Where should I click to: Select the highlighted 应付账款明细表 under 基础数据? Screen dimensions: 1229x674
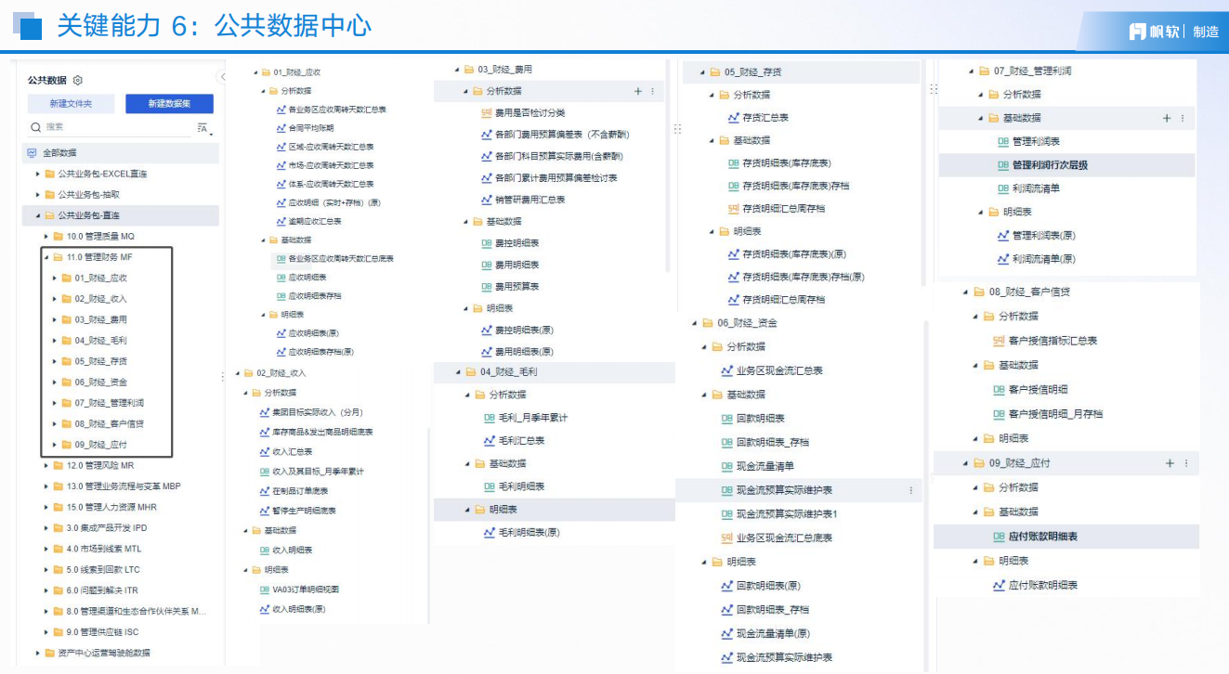(x=1042, y=537)
